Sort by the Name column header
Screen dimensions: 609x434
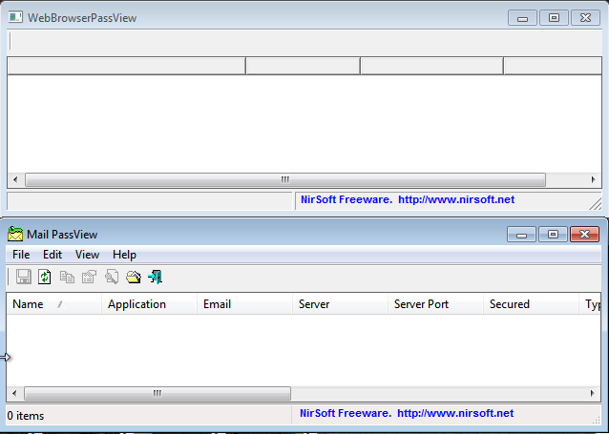(x=54, y=304)
